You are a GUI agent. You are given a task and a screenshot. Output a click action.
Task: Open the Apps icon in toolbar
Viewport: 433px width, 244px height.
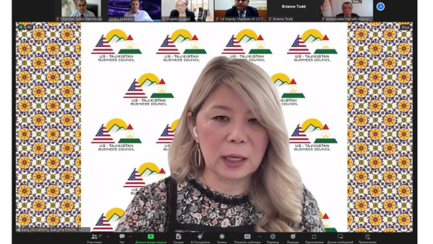pyautogui.click(x=314, y=237)
